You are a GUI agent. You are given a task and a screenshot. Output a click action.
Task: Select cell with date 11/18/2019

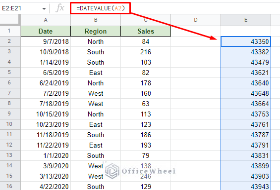pos(46,135)
